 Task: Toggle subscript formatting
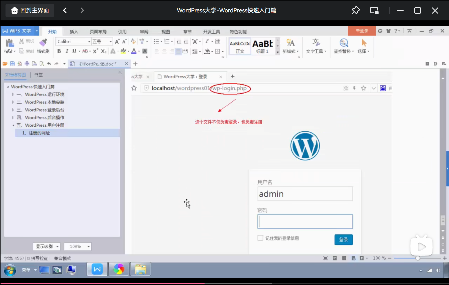click(103, 51)
